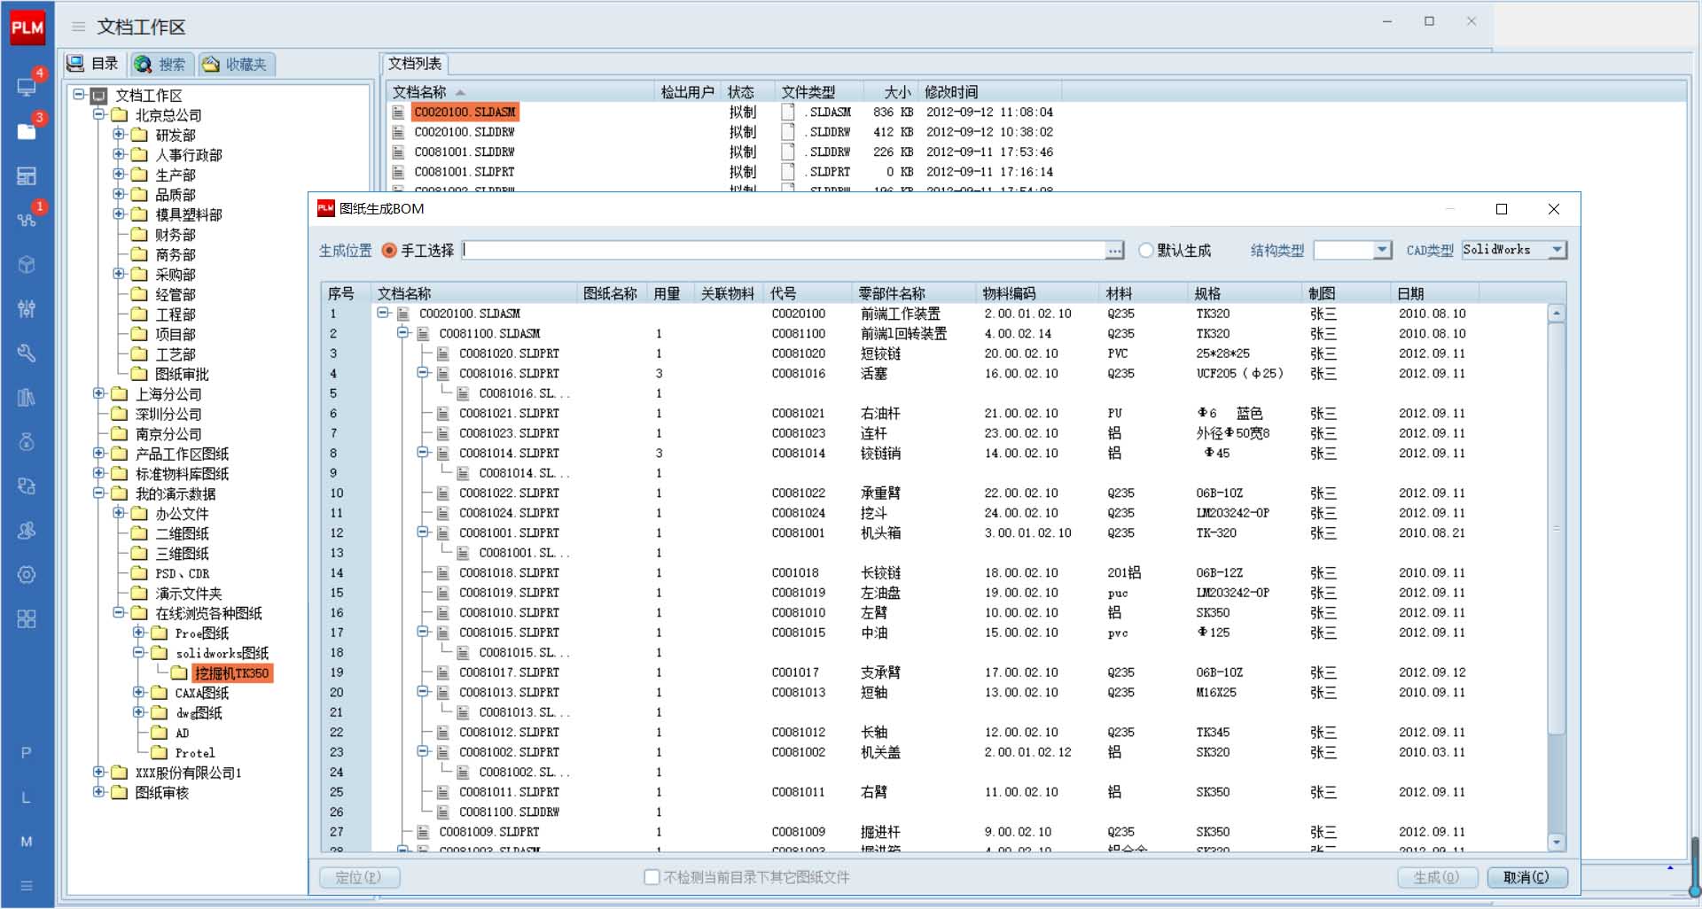
Task: Open the sliders adjustment sidebar icon
Action: [27, 308]
